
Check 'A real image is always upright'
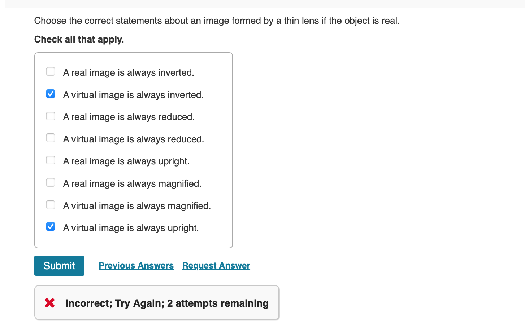coord(50,160)
